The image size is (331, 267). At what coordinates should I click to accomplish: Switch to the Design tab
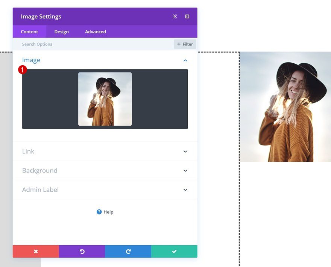[x=61, y=31]
